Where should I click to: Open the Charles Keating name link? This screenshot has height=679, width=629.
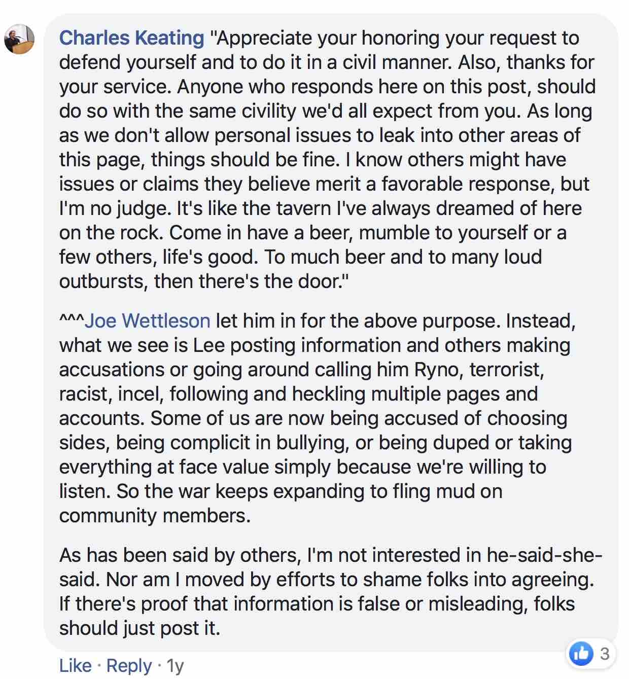[x=131, y=38]
